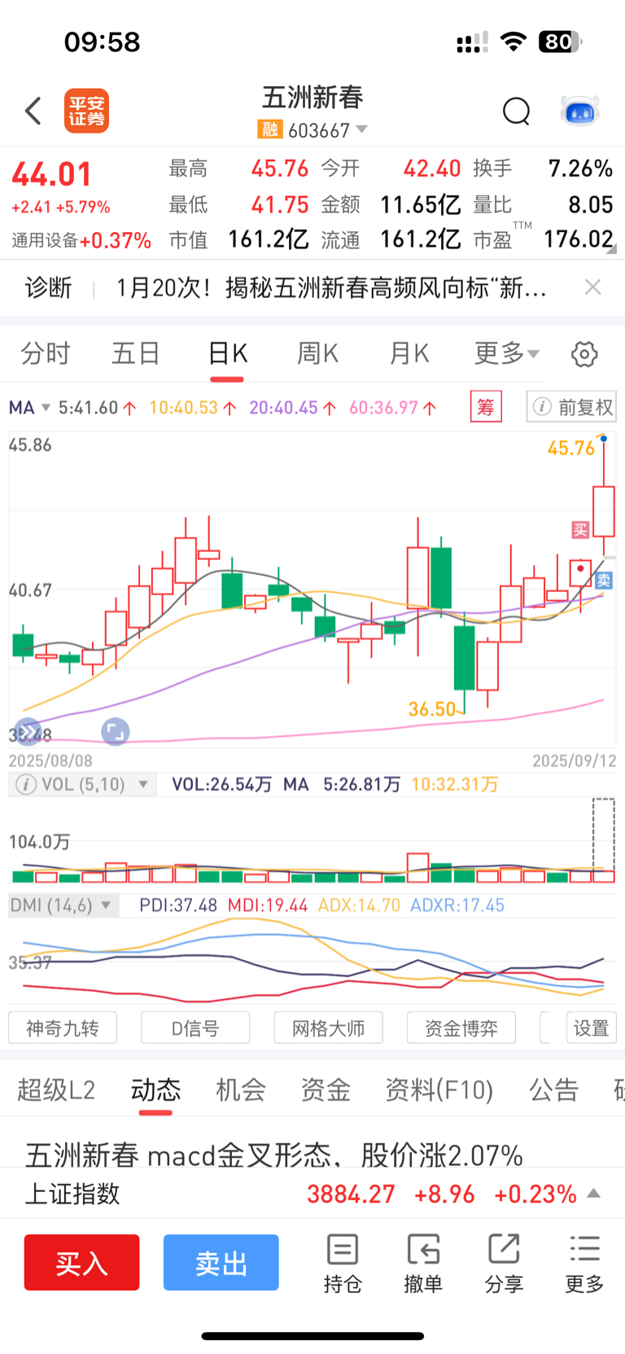Open the robot assistant icon
This screenshot has width=625, height=1354.
(580, 111)
